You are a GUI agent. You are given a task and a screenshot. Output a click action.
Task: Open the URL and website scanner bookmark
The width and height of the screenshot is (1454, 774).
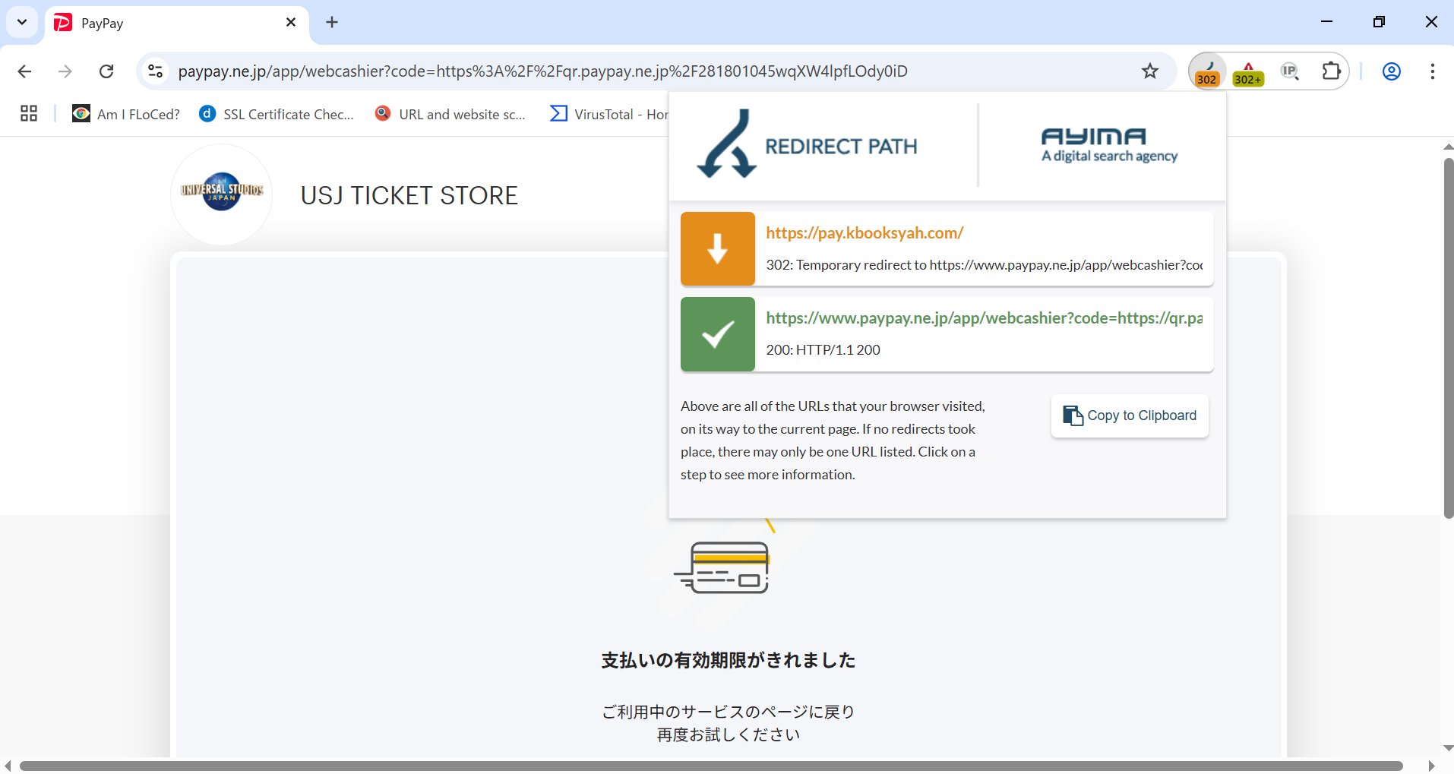click(x=450, y=114)
